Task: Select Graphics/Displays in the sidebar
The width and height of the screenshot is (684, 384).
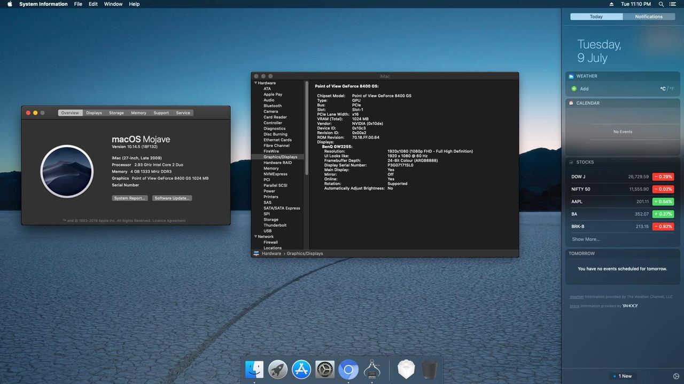Action: click(280, 157)
